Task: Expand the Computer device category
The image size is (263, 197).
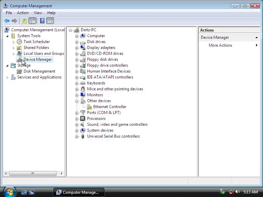Action: click(77, 36)
